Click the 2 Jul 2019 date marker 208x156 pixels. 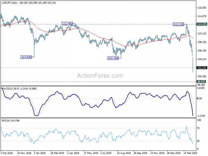point(106,153)
